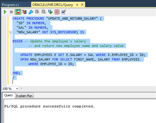
Task: Click the SYS_REFCURSOR type text
Action: (x=63, y=32)
